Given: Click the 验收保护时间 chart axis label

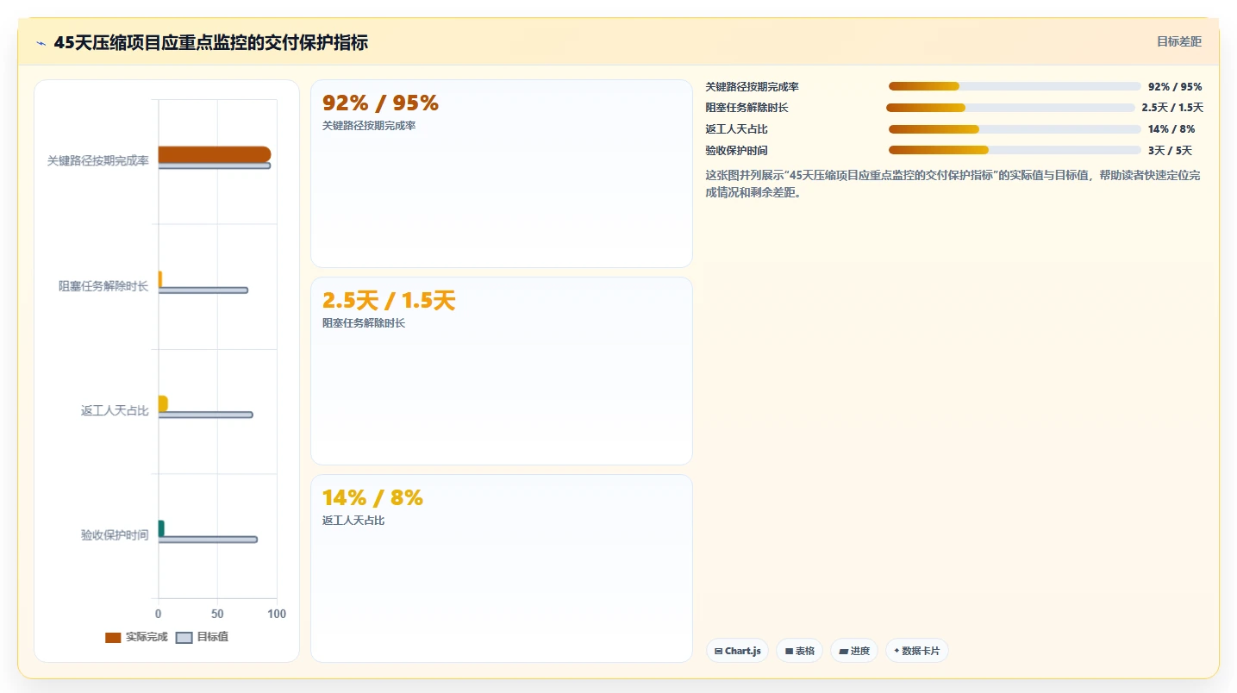Looking at the screenshot, I should point(115,535).
